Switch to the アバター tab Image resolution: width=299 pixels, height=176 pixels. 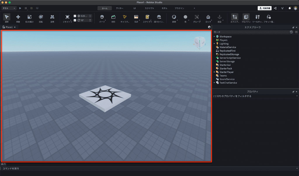click(x=119, y=8)
